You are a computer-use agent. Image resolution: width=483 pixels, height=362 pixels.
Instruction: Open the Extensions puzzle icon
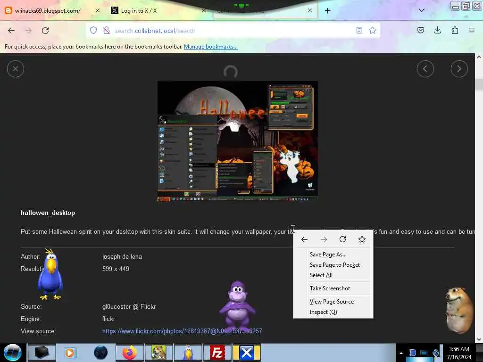455,30
